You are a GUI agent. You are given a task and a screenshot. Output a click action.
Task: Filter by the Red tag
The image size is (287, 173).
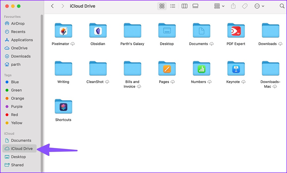pos(14,115)
